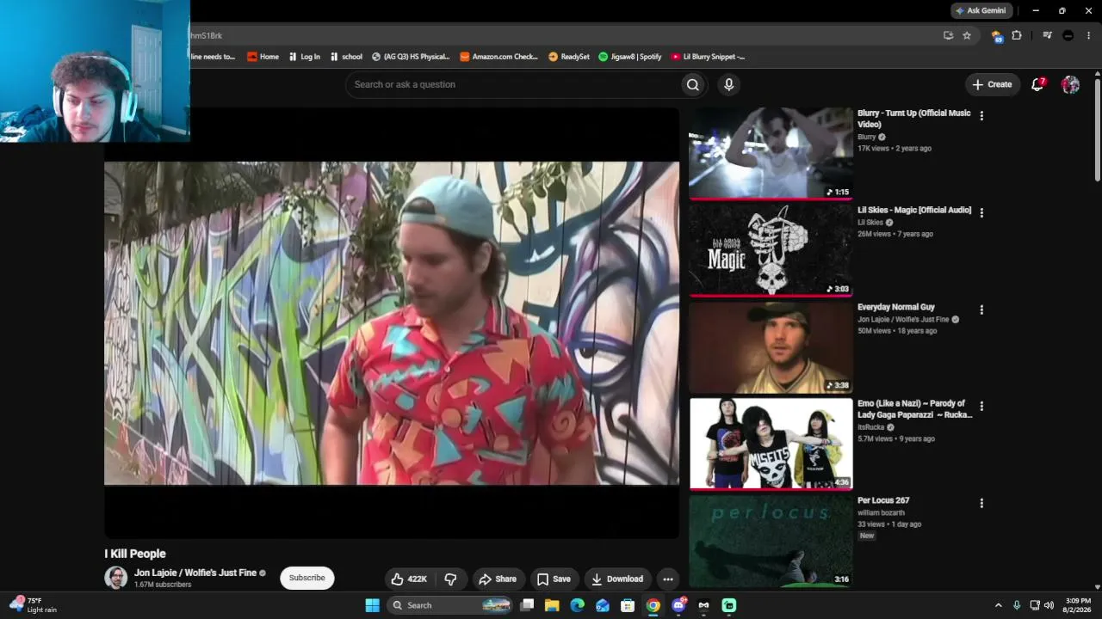
Task: Click the william bozarth channel name
Action: click(881, 513)
